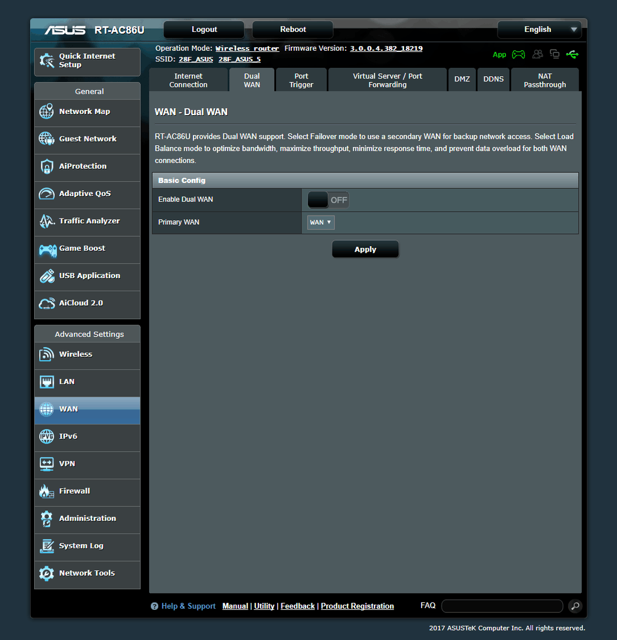Screen dimensions: 617x640
Task: Click the Basic Config section header
Action: pos(365,181)
